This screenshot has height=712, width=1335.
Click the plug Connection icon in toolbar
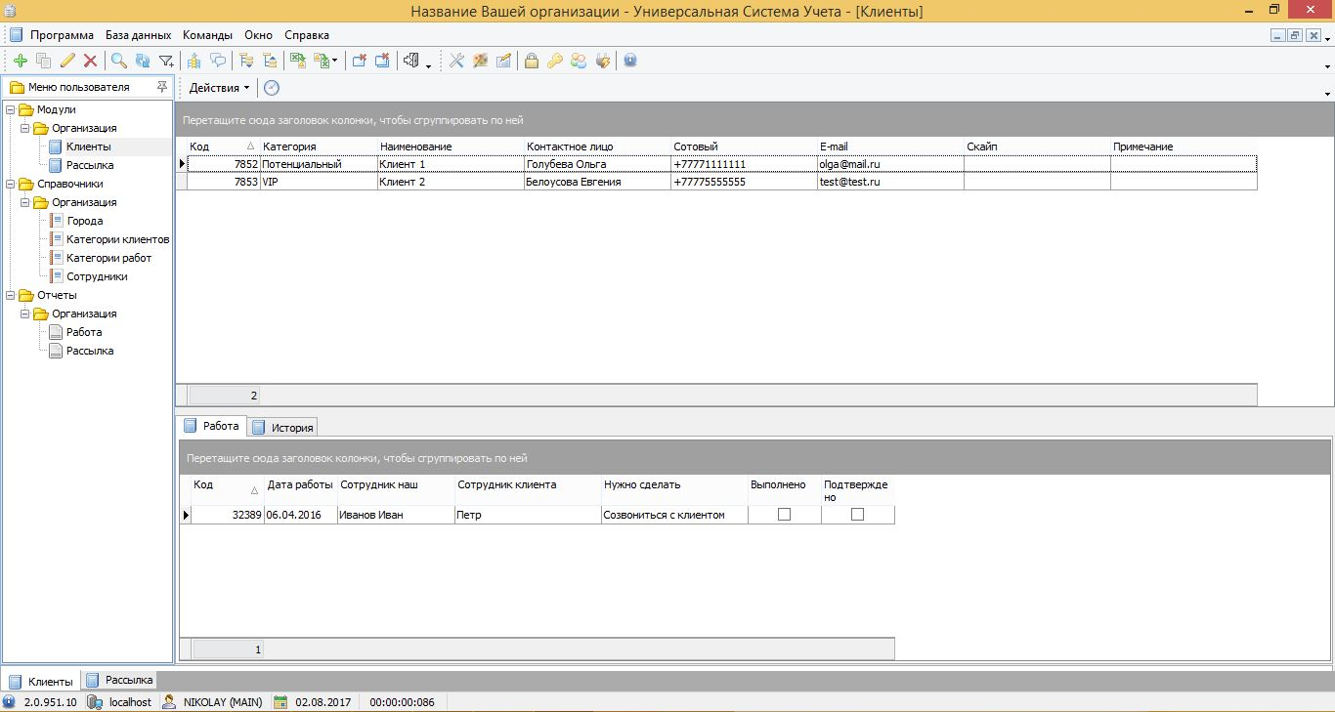(x=603, y=61)
